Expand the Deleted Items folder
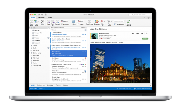177x106 pixels. click(x=30, y=53)
